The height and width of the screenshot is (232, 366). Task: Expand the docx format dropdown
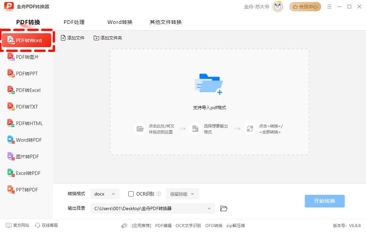click(x=105, y=194)
